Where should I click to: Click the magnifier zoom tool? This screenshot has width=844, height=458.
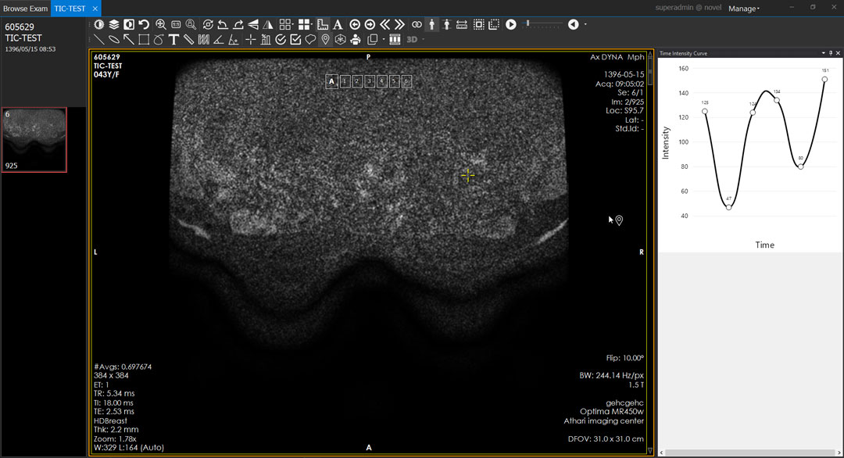[161, 24]
